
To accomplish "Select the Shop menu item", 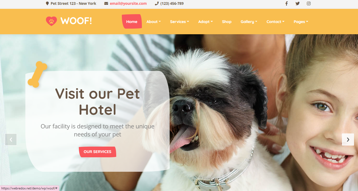I will [227, 22].
